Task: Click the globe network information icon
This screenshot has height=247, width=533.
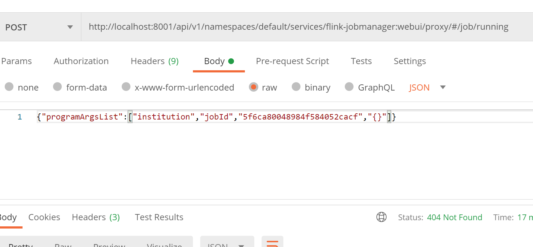Action: pos(381,217)
